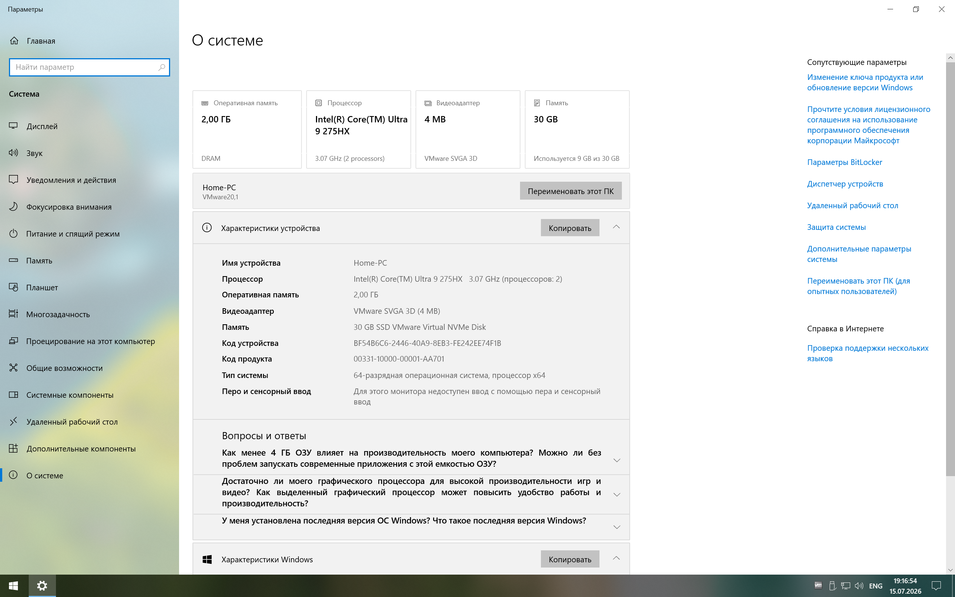Click the scrollbar down arrow
This screenshot has width=955, height=597.
(950, 570)
